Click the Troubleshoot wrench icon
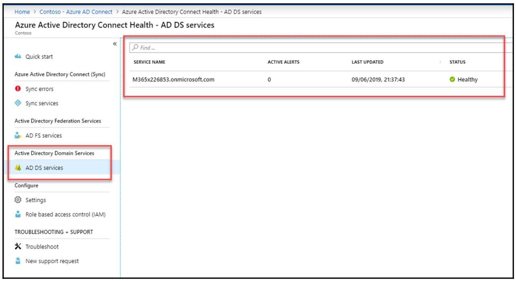The height and width of the screenshot is (281, 516). tap(17, 246)
